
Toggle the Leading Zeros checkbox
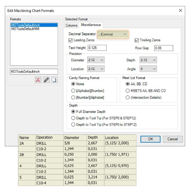(x=70, y=40)
